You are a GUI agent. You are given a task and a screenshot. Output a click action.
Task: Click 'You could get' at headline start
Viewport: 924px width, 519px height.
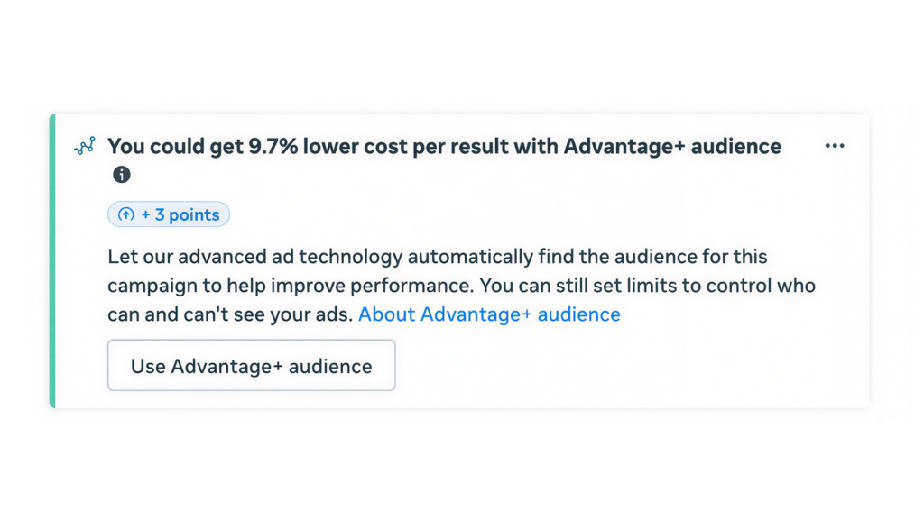click(176, 147)
